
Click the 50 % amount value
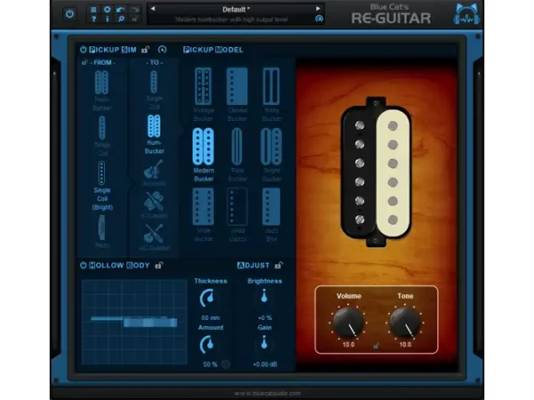pos(210,364)
